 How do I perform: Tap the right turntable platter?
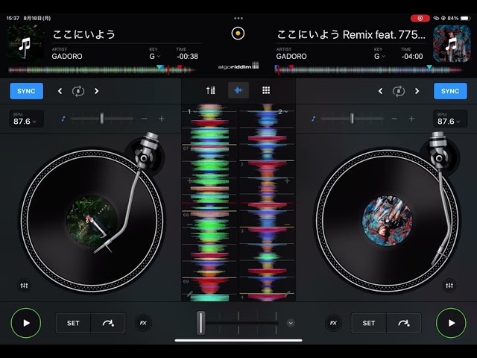coord(387,221)
